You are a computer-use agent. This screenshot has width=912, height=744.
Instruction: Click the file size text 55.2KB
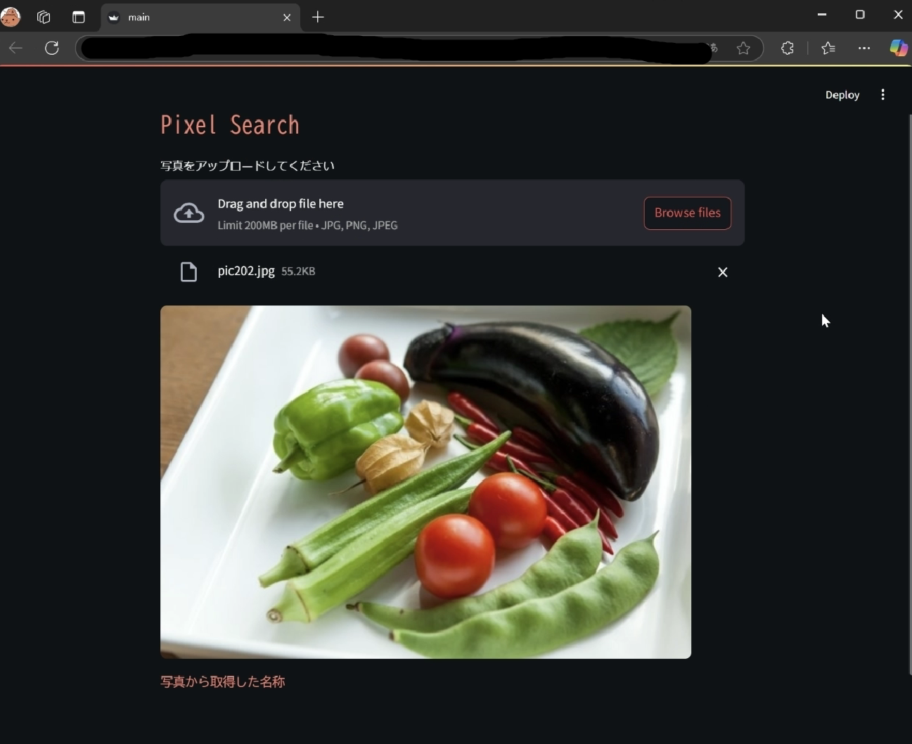click(298, 271)
